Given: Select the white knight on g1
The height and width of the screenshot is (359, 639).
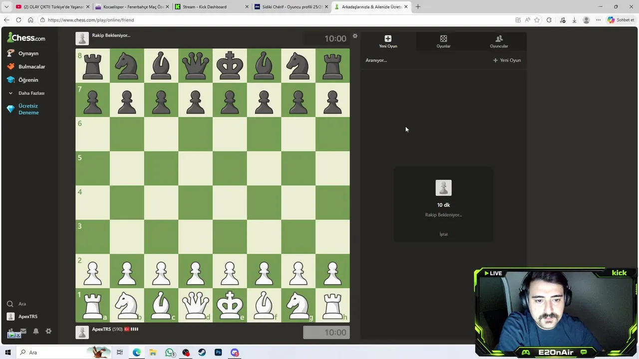Looking at the screenshot, I should [298, 305].
